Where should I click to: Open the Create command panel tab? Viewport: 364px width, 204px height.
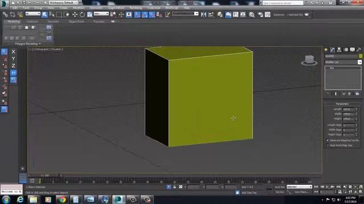(x=326, y=49)
